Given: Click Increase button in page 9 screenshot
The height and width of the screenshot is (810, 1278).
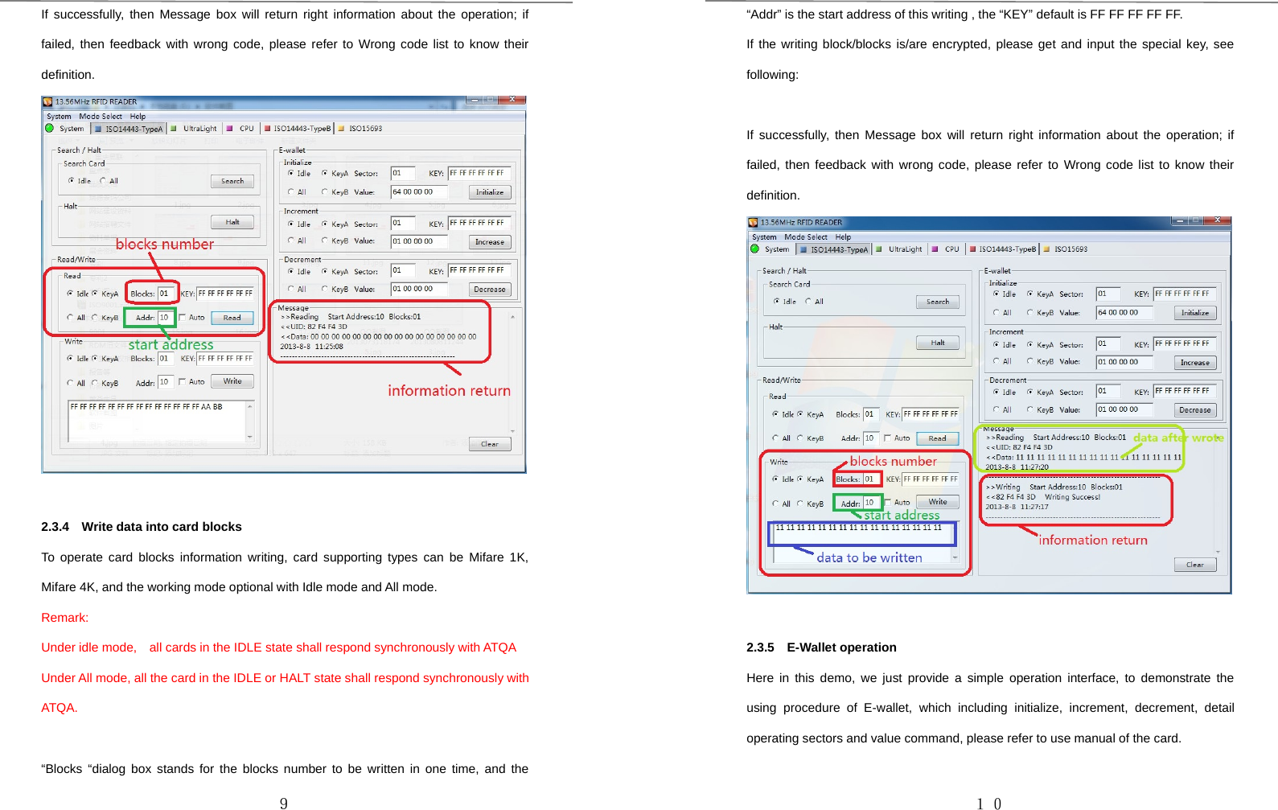Looking at the screenshot, I should [x=490, y=242].
